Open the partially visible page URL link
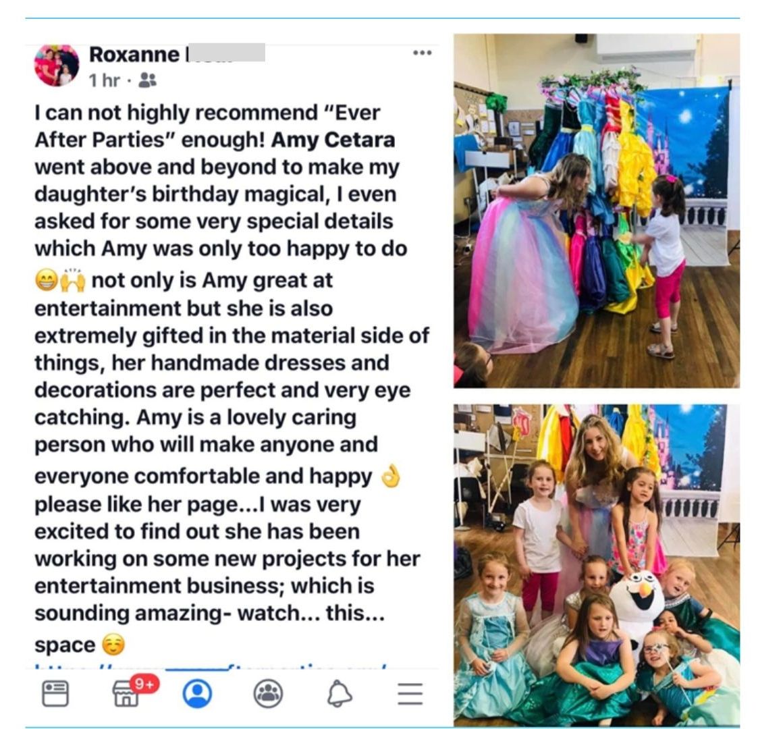The width and height of the screenshot is (758, 729). click(x=211, y=667)
